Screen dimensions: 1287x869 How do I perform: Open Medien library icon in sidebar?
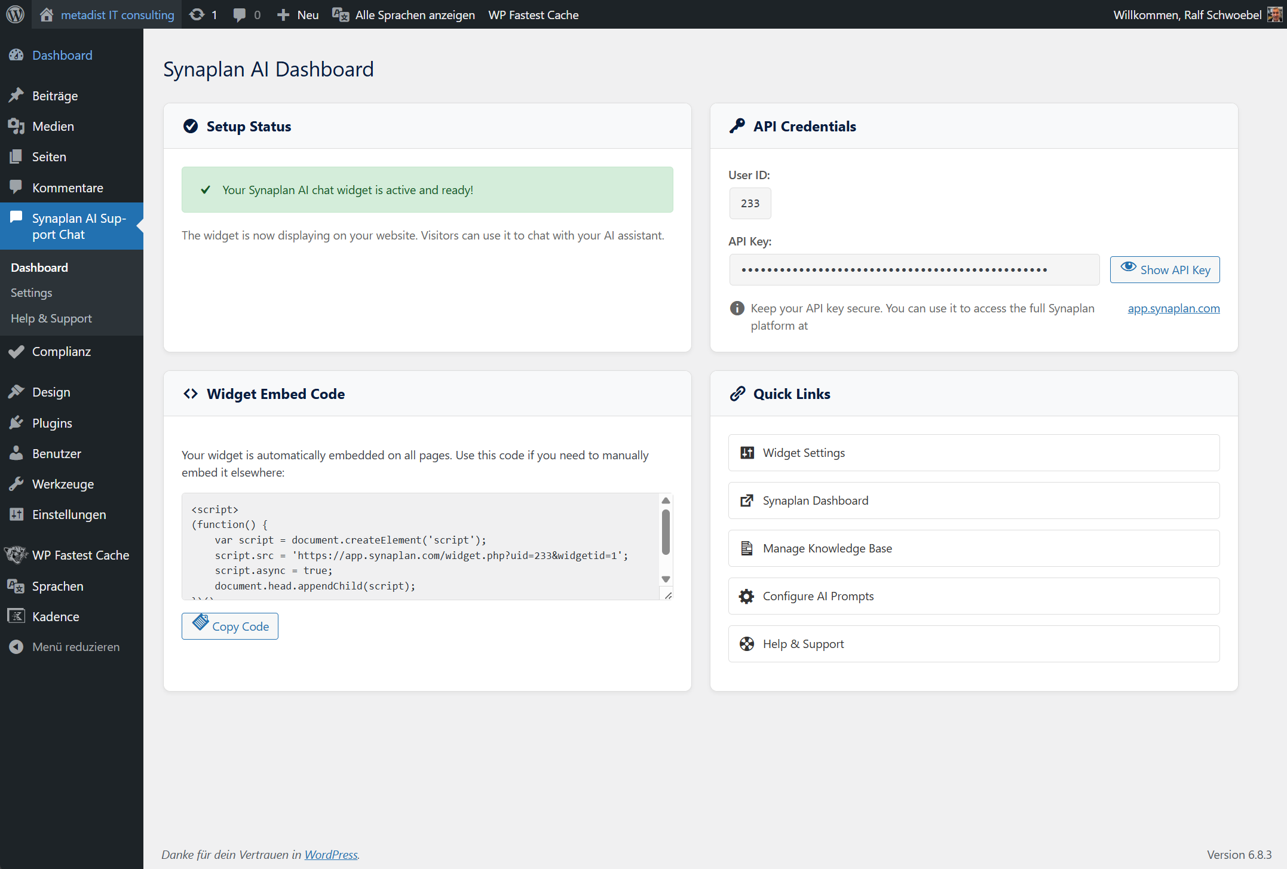16,126
